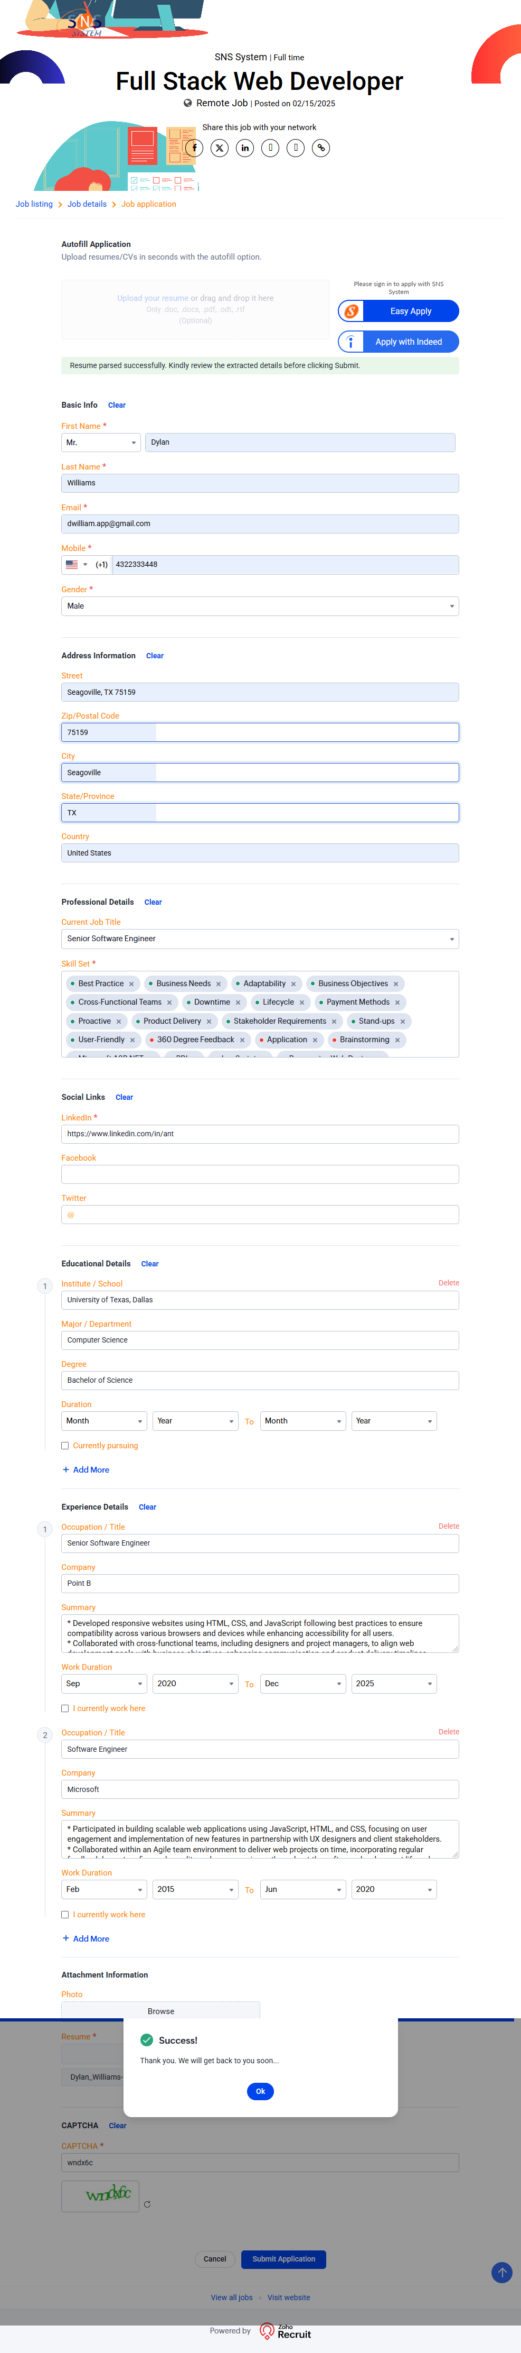Click the Apply with Indeed button
This screenshot has width=521, height=2353.
pyautogui.click(x=398, y=342)
